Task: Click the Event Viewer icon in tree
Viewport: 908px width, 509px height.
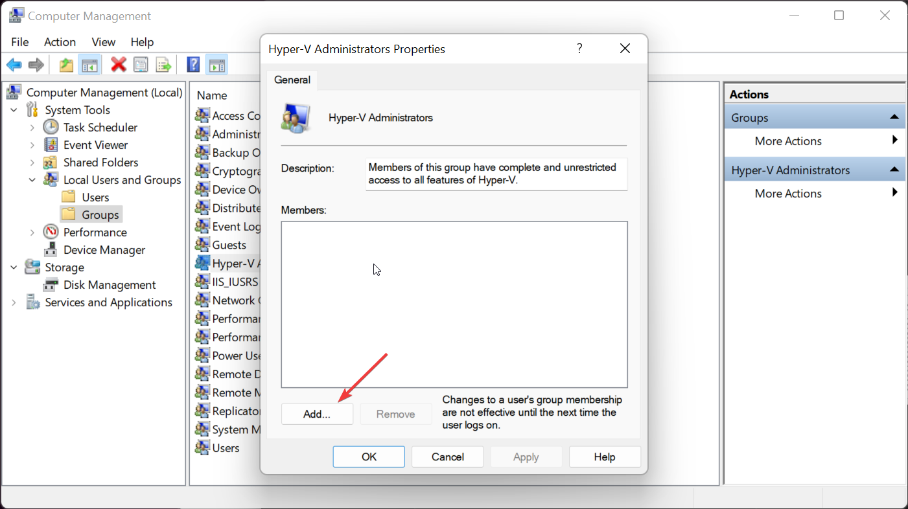Action: (51, 144)
